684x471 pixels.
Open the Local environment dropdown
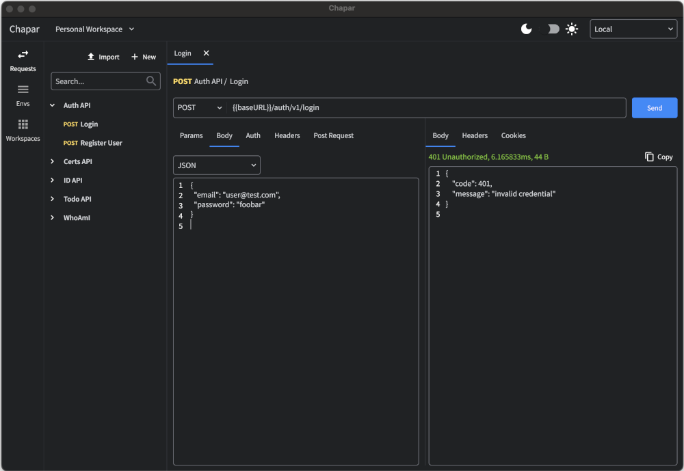(x=633, y=29)
